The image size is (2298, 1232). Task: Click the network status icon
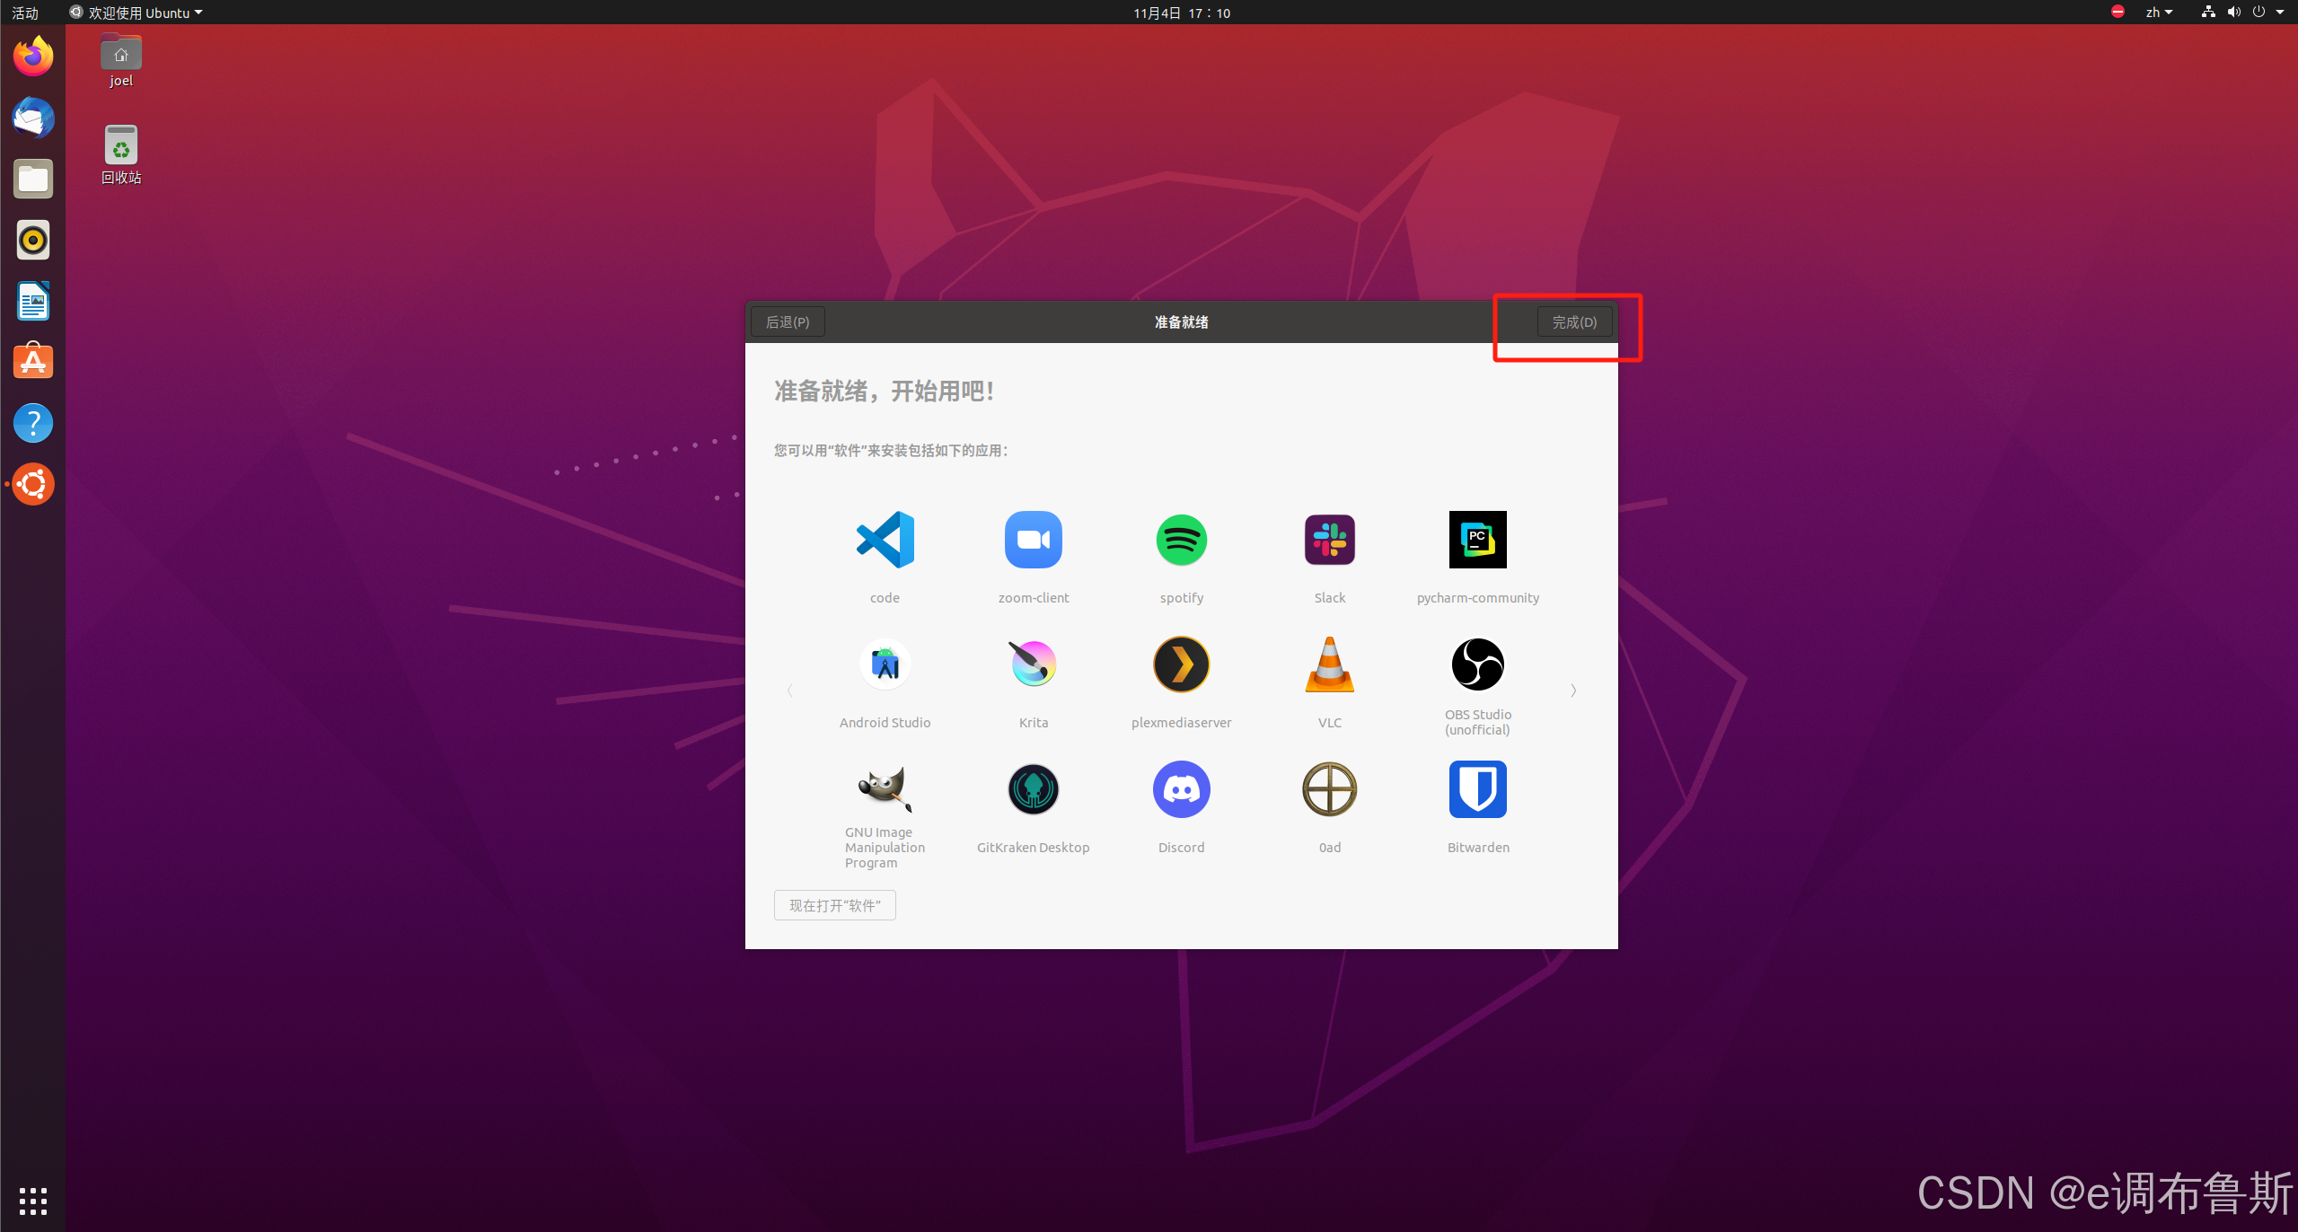2208,12
